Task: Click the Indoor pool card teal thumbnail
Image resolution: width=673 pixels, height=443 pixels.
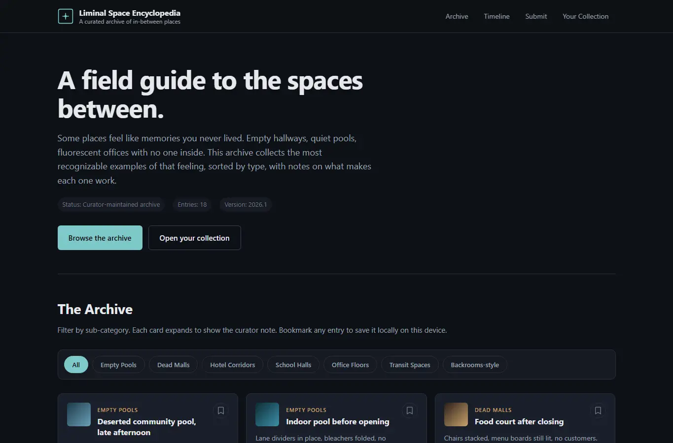Action: pos(267,414)
